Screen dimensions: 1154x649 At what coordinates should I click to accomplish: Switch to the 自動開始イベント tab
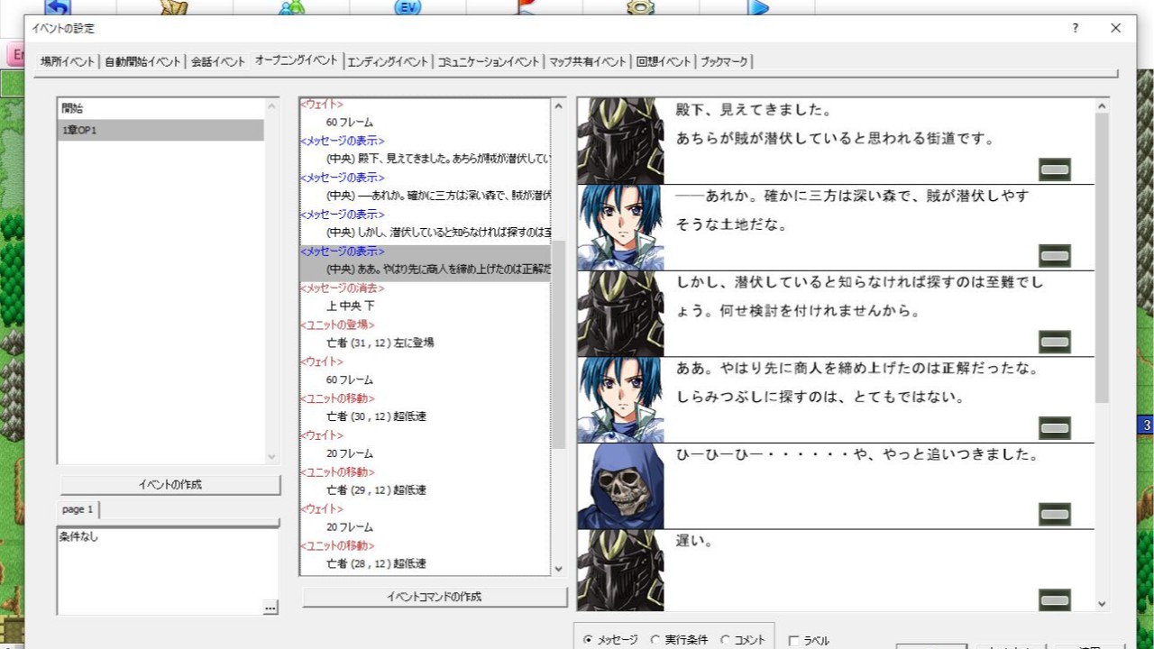pyautogui.click(x=142, y=62)
